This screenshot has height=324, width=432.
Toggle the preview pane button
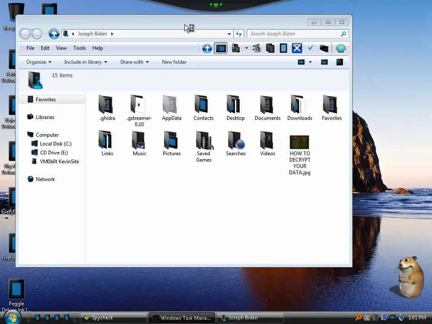point(324,62)
